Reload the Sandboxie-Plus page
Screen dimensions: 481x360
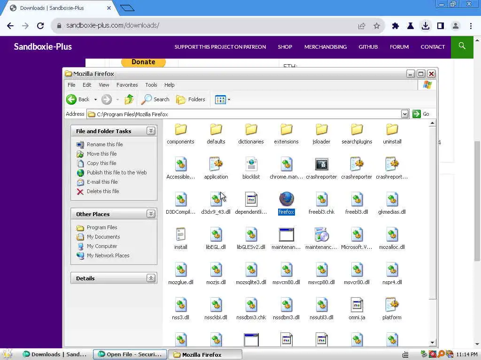[x=40, y=26]
